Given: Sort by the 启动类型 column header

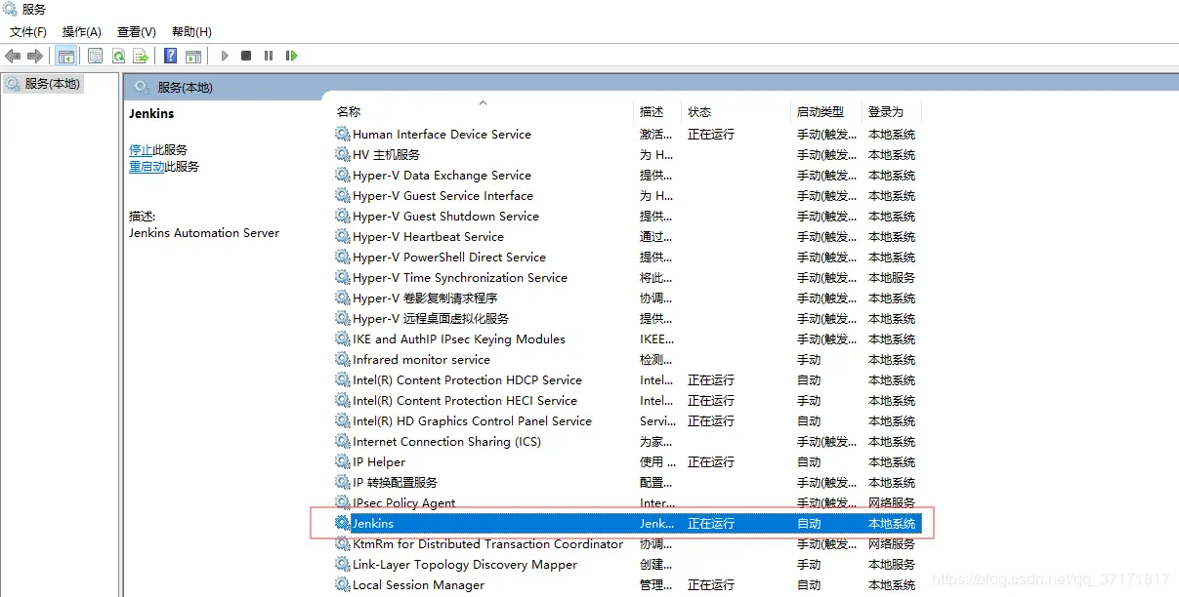Looking at the screenshot, I should pos(821,112).
